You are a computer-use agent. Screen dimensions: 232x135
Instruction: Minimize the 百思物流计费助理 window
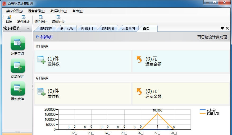(207, 3)
